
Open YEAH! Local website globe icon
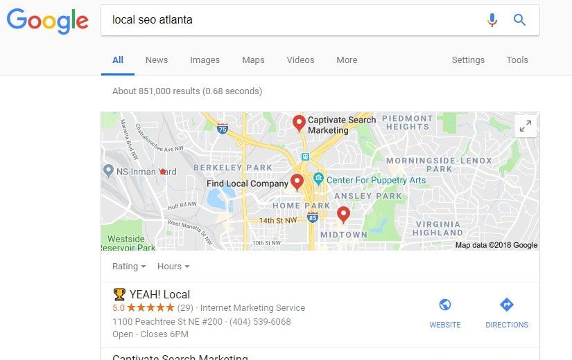(445, 305)
